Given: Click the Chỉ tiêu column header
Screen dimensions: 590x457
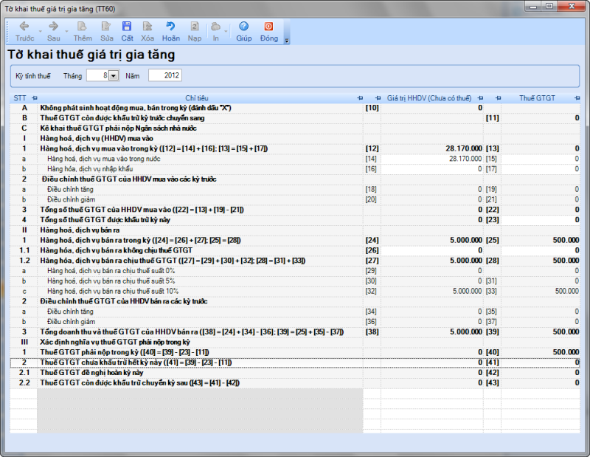Looking at the screenshot, I should 196,97.
